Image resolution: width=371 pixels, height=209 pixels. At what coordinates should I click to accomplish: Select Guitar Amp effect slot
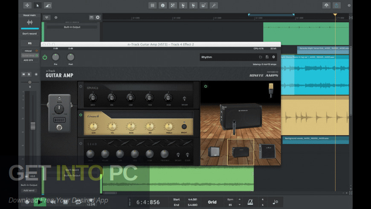(29, 55)
